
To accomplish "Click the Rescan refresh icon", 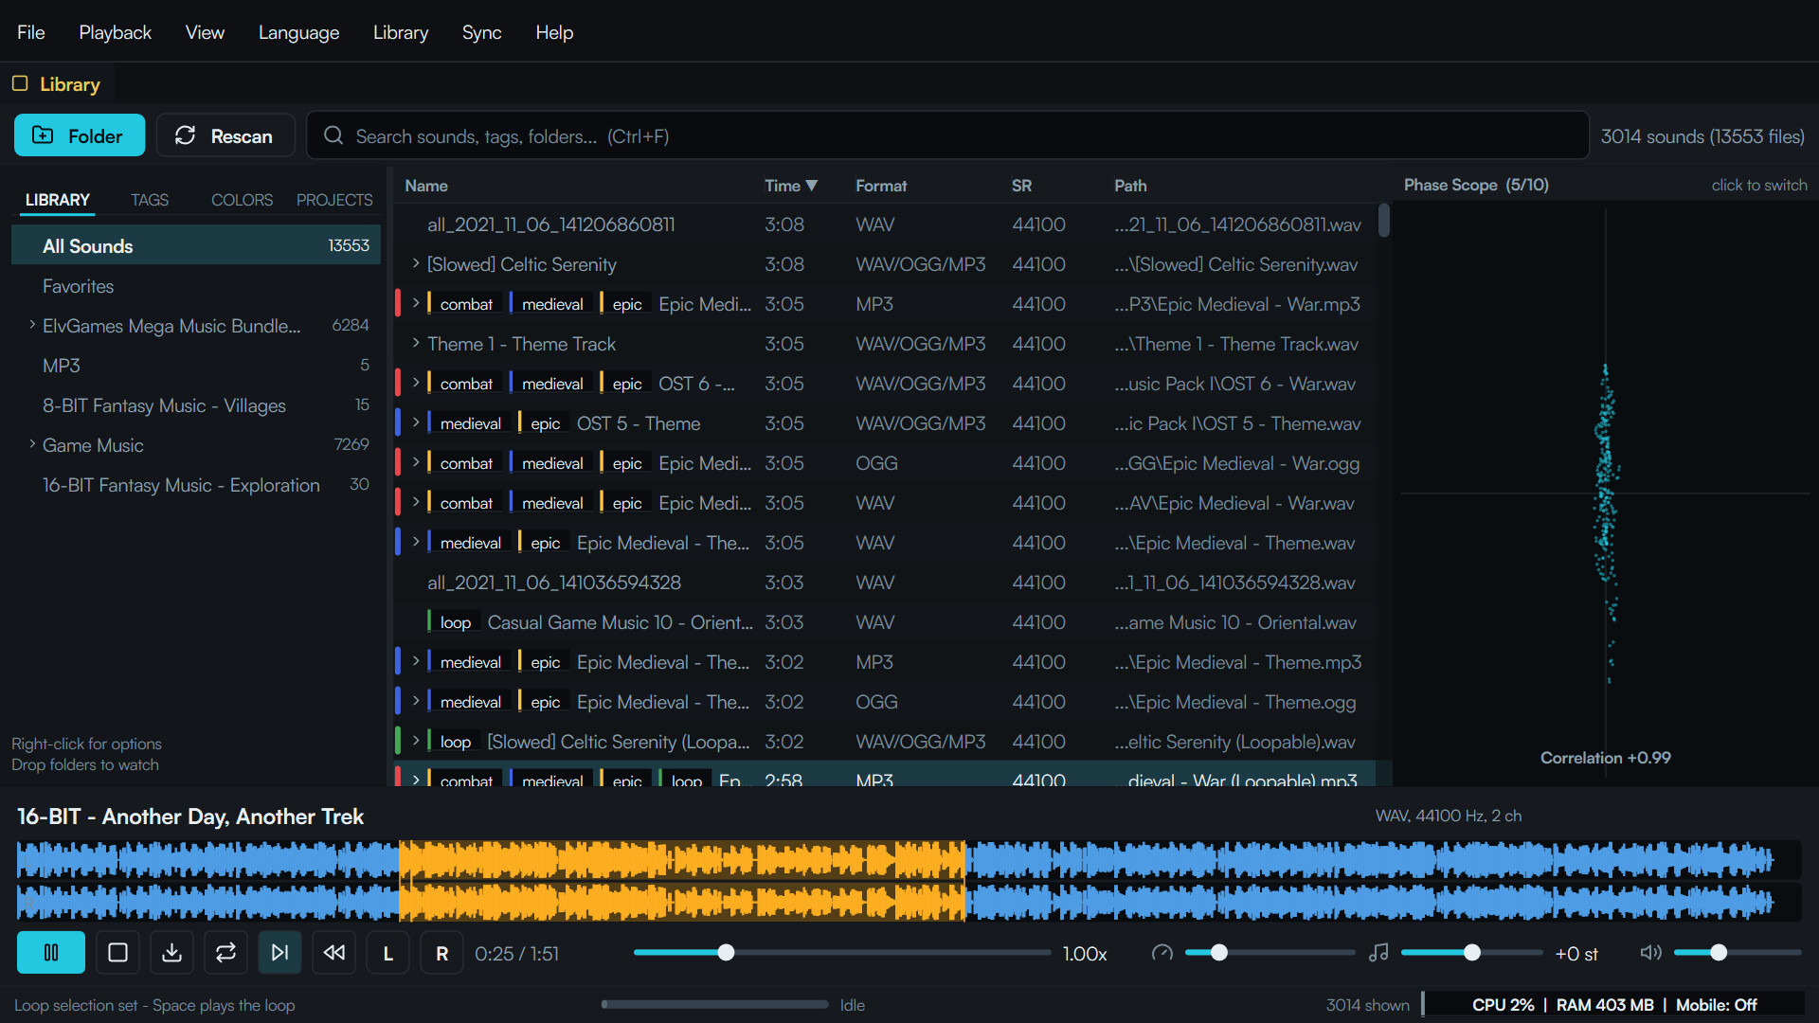I will pos(185,135).
